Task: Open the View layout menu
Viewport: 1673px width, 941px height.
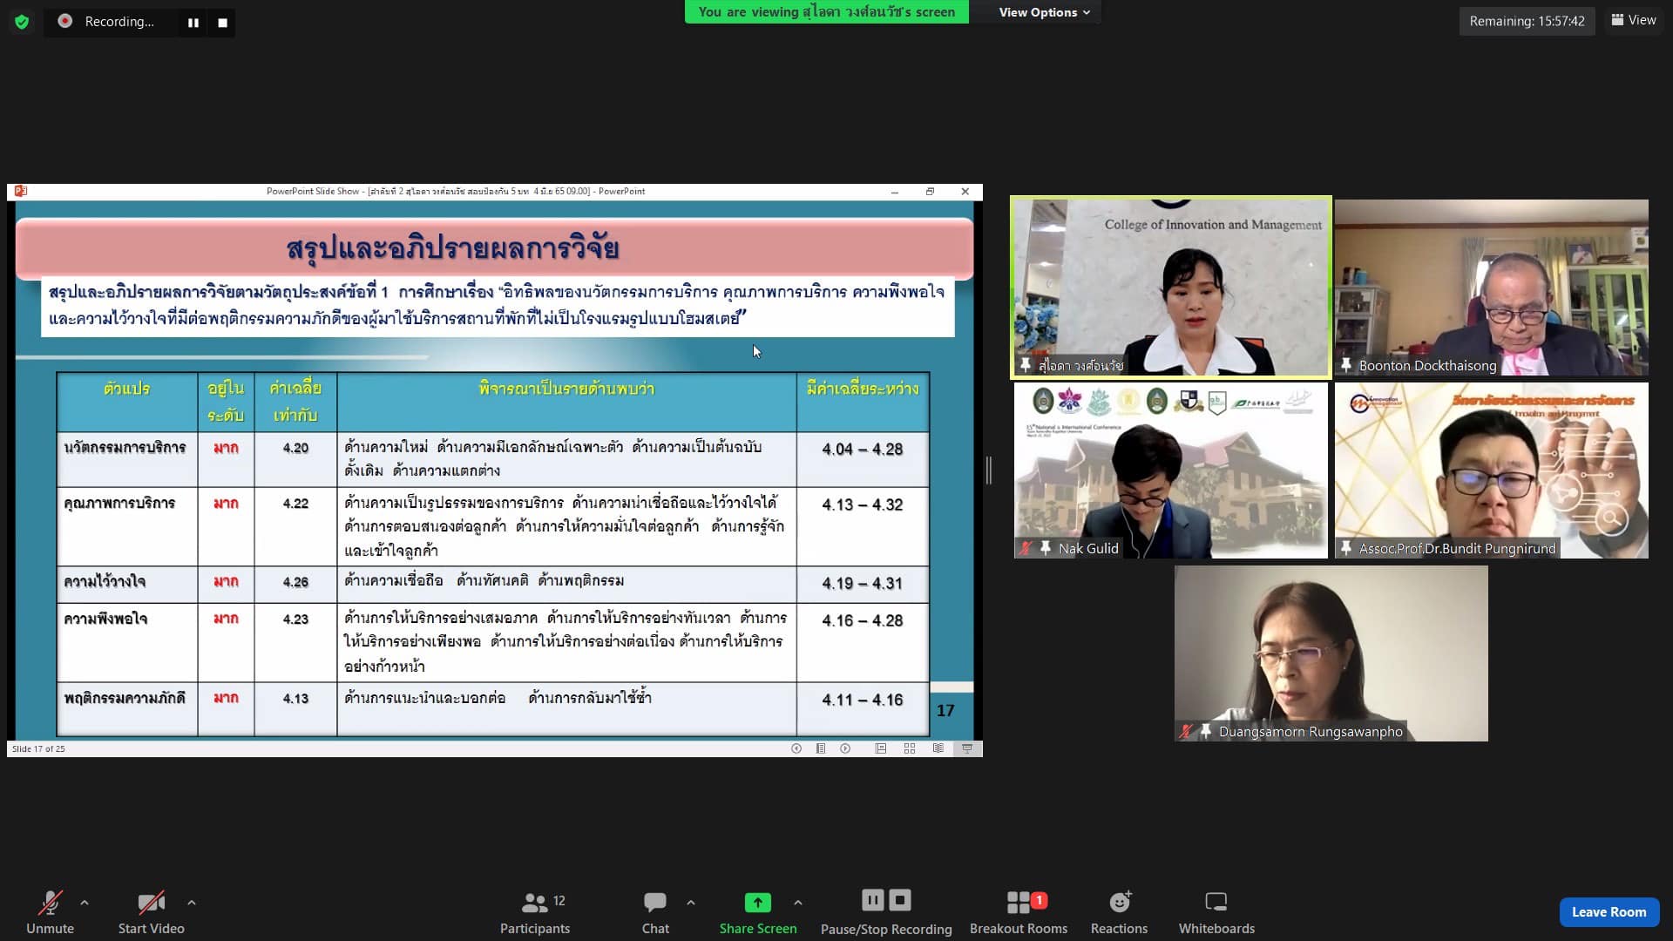Action: coord(1634,20)
